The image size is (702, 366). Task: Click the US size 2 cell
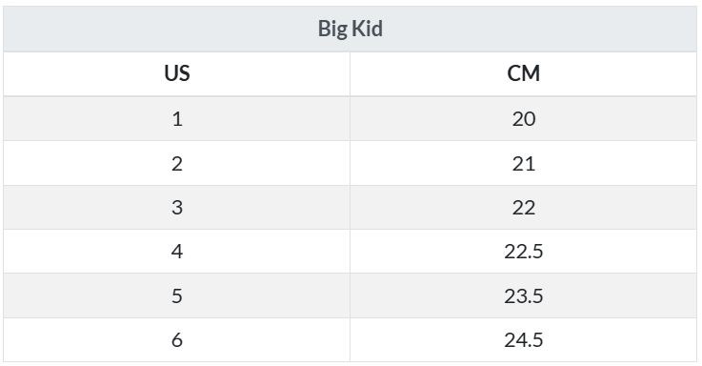coord(176,163)
